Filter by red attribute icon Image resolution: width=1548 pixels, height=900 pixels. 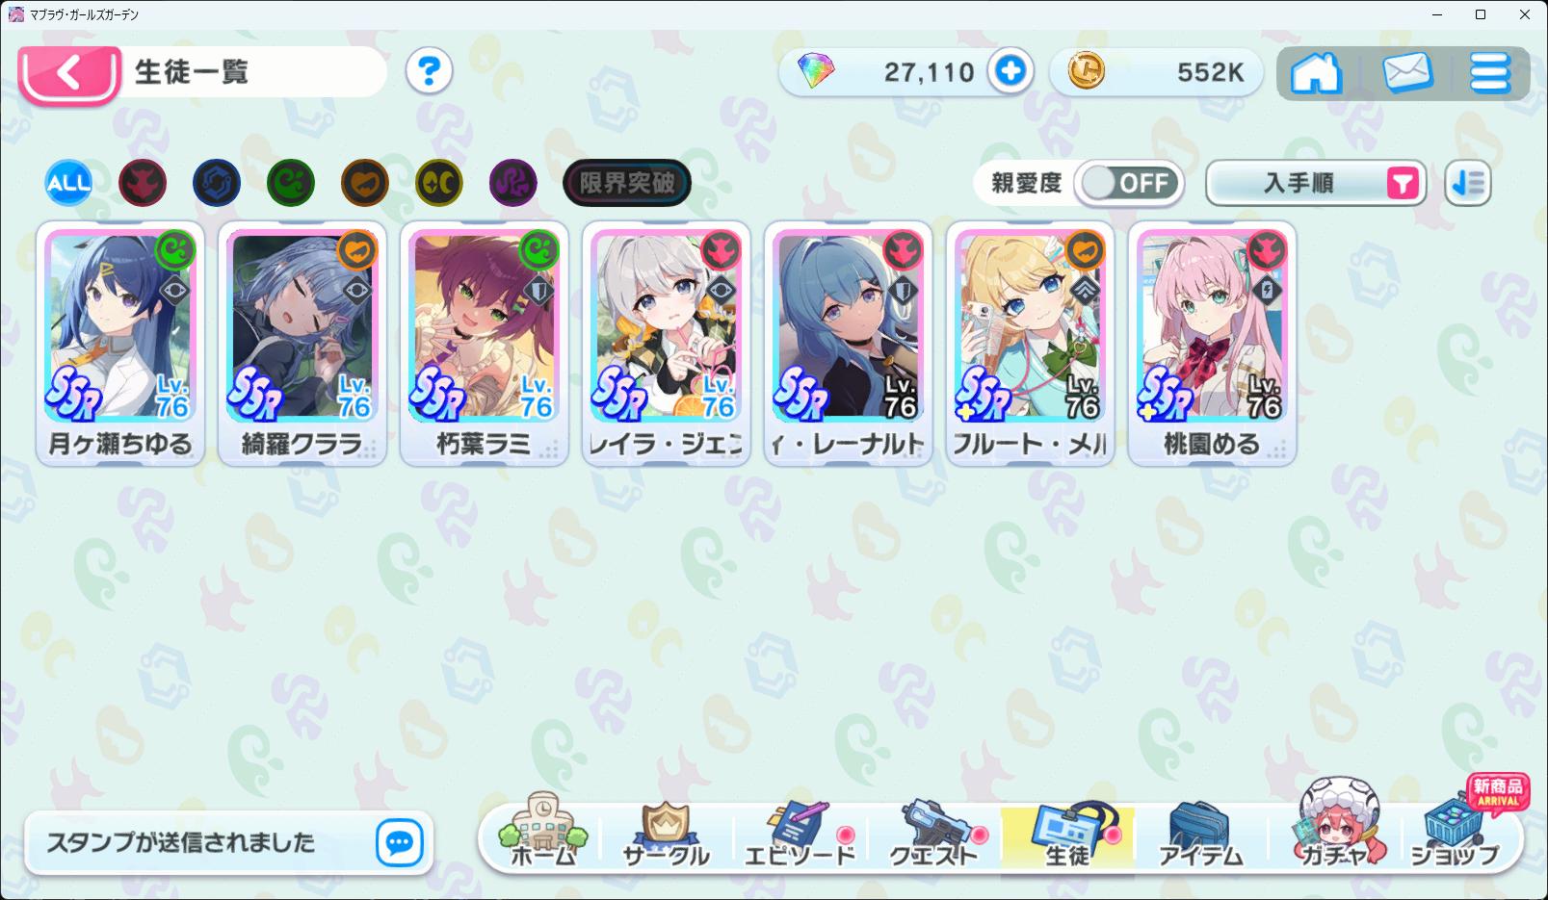[143, 183]
